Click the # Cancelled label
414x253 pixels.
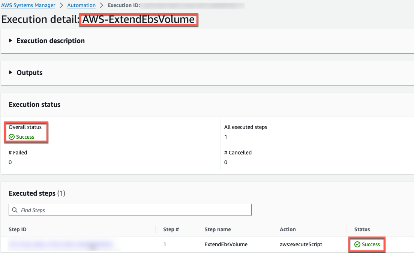[x=238, y=153]
